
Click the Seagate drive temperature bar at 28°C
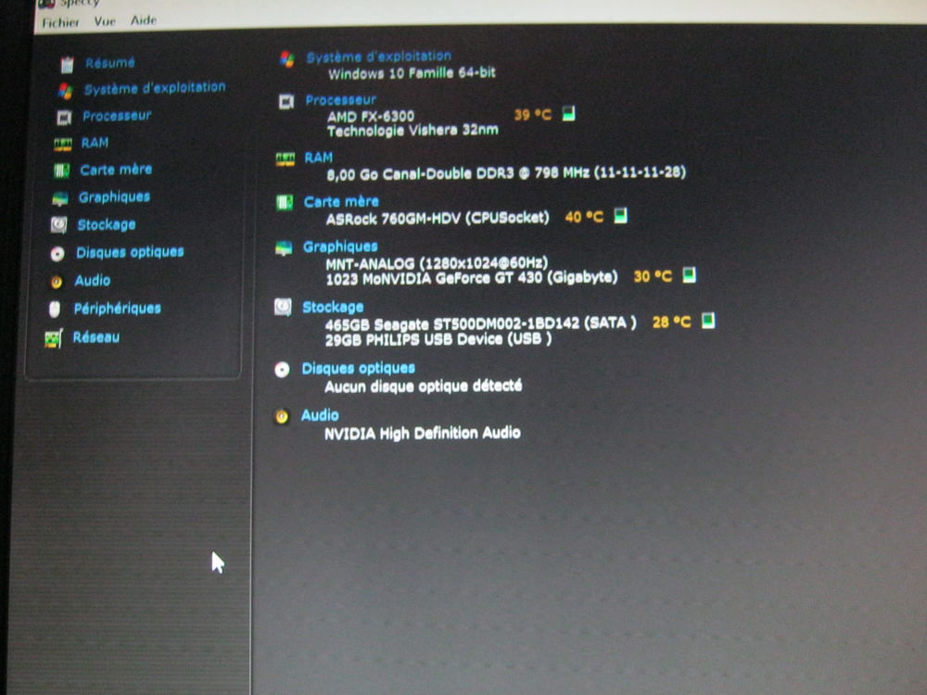coord(709,321)
